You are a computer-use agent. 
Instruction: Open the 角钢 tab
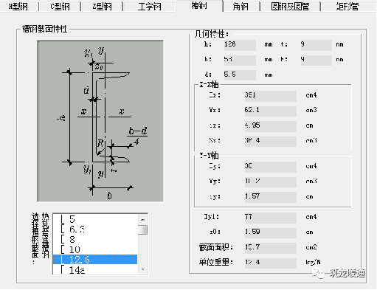pyautogui.click(x=241, y=6)
